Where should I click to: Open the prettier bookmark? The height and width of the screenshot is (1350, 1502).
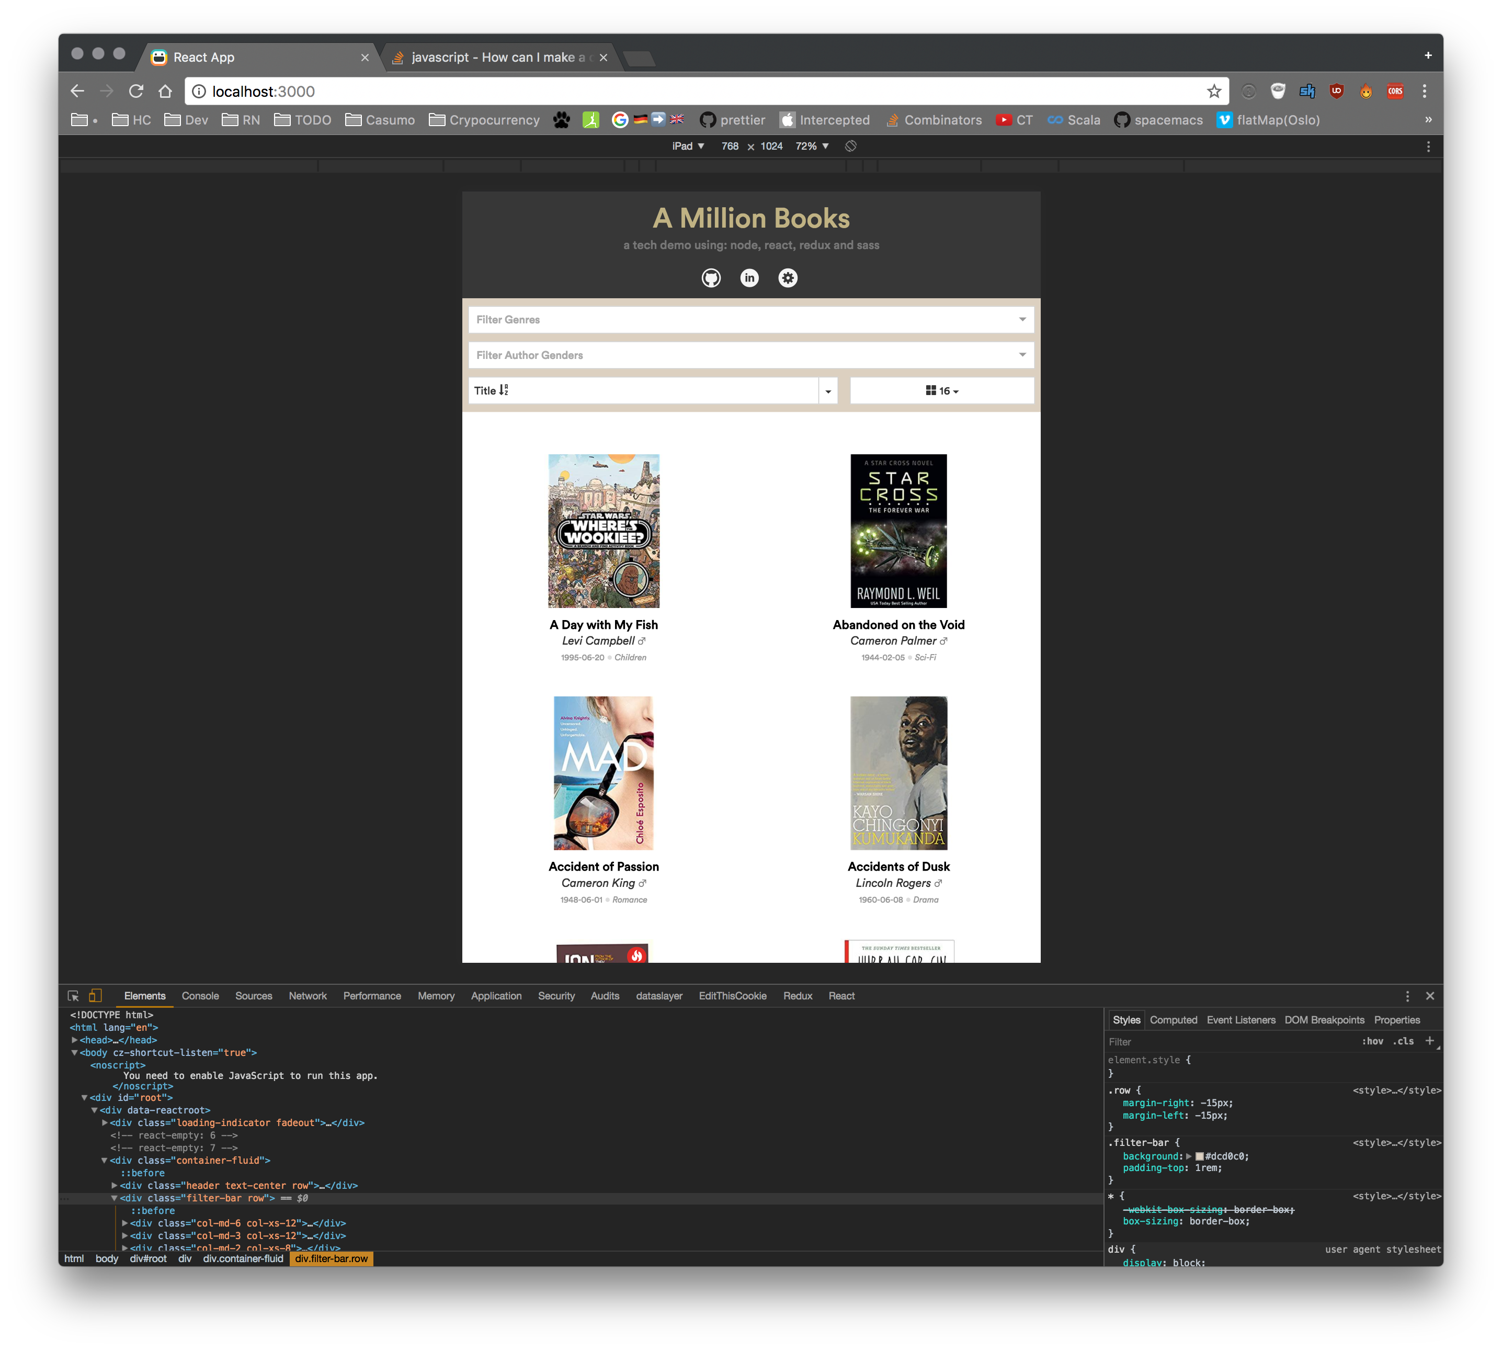[733, 120]
